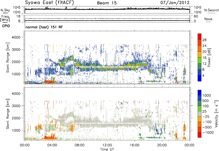Click the "12" label on power colorbar
This screenshot has width=219, height=151.
click(x=204, y=64)
